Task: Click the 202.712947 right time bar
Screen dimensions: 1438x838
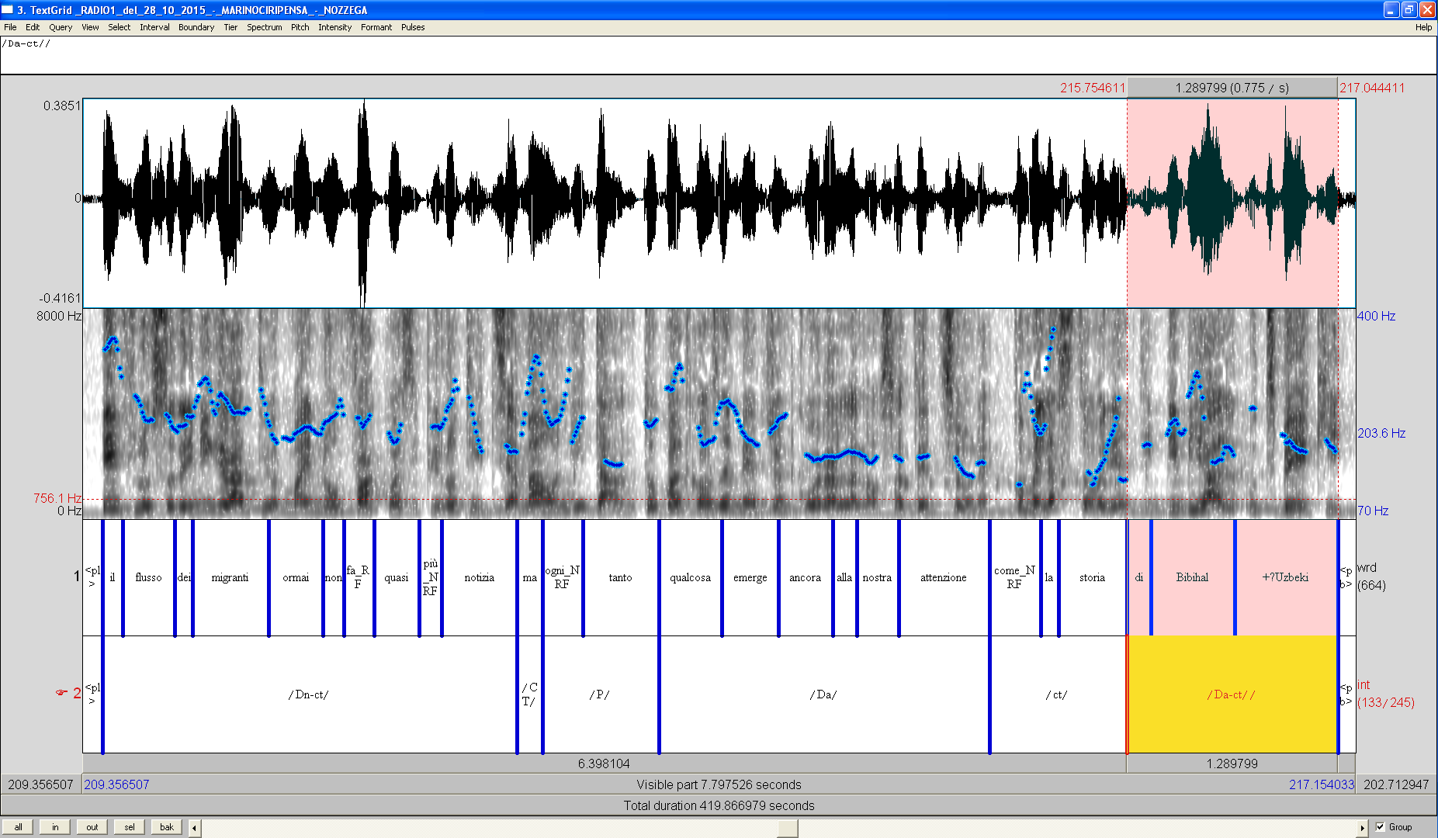Action: tap(1396, 784)
